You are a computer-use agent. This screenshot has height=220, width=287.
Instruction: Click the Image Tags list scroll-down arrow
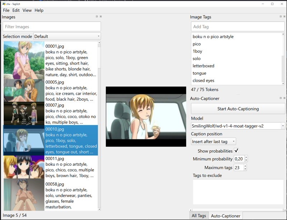click(x=283, y=83)
